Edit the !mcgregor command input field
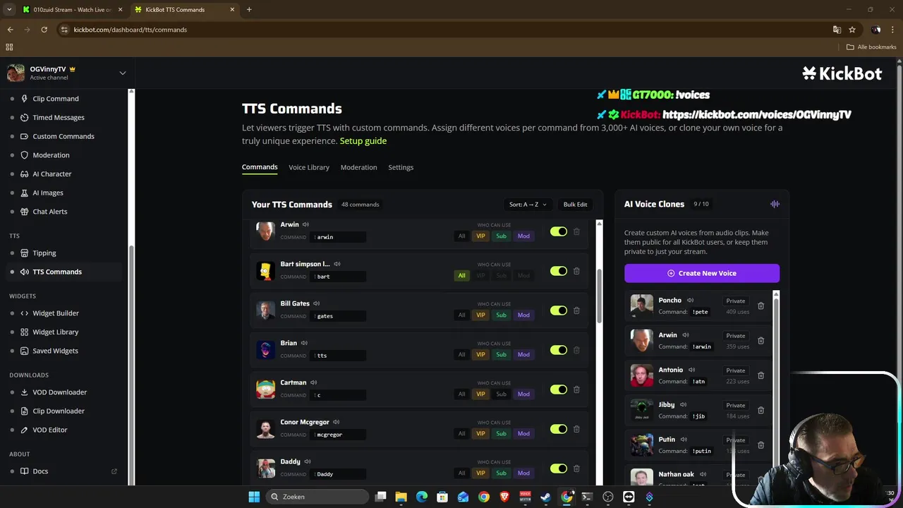This screenshot has height=508, width=903. (x=339, y=435)
